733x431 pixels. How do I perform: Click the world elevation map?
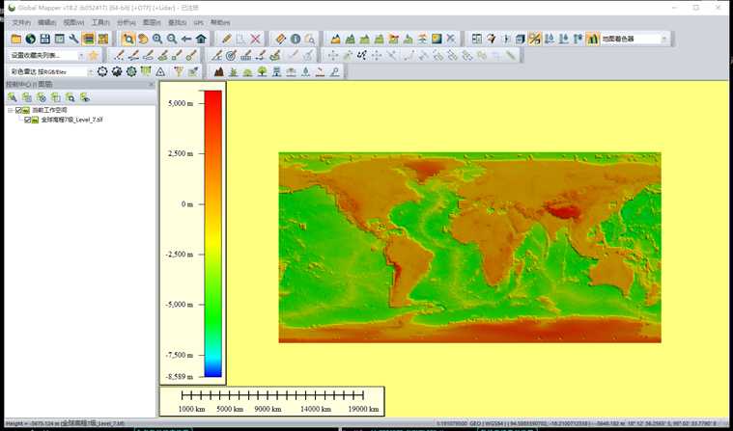tap(469, 248)
